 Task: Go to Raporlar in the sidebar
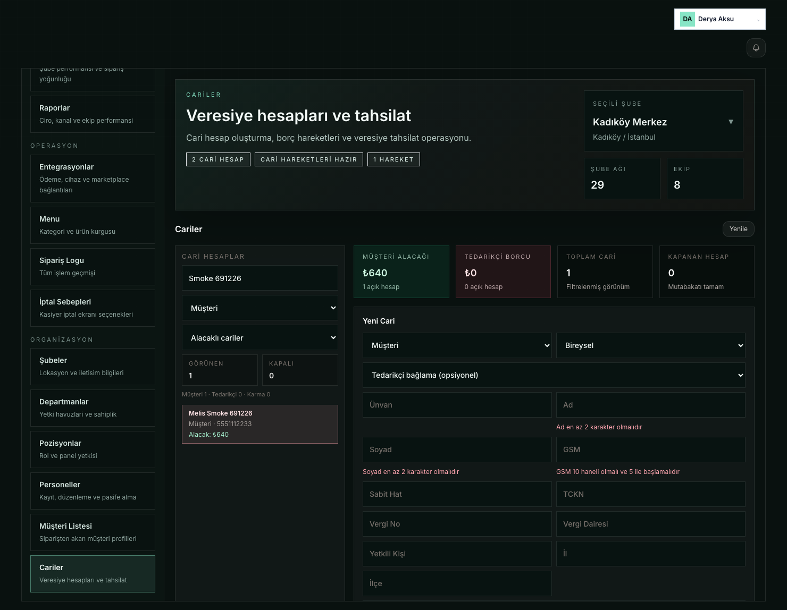[x=93, y=114]
